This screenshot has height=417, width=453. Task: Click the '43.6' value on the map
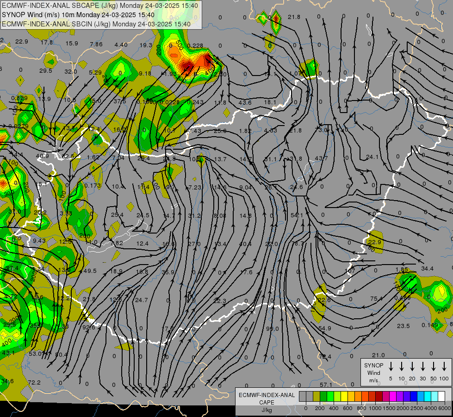point(245,102)
